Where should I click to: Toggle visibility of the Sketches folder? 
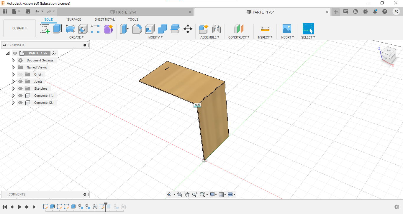coord(20,88)
